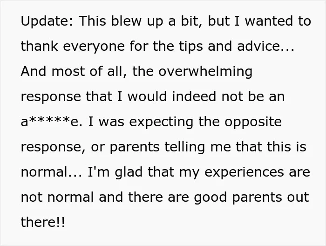This screenshot has width=326, height=246.
Task: Click the final word "there!!"
Action: tap(43, 222)
